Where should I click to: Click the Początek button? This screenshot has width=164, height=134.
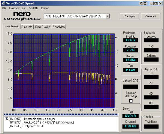(129, 16)
